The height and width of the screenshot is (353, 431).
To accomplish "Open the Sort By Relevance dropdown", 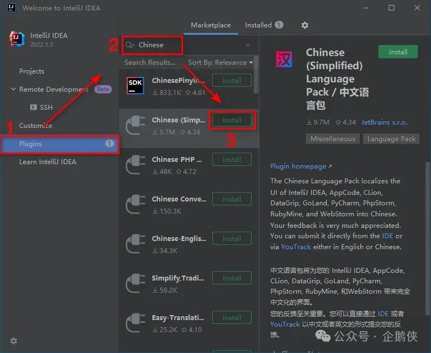I will [x=220, y=63].
